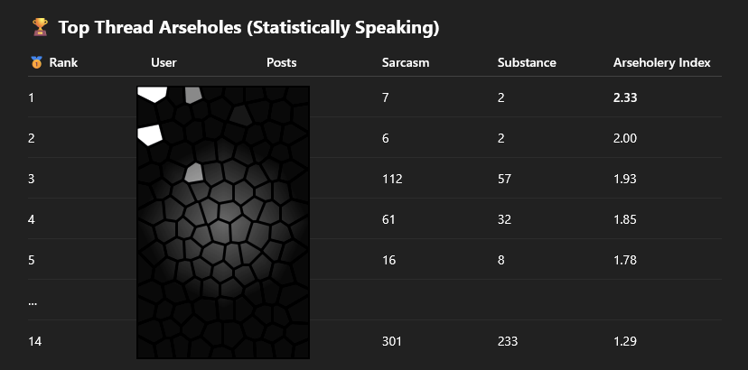748x370 pixels.
Task: Select the User column header
Action: 164,63
